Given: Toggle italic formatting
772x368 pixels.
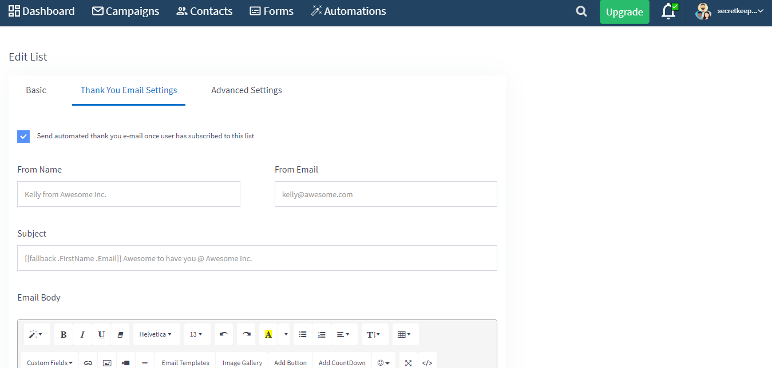Looking at the screenshot, I should (82, 334).
